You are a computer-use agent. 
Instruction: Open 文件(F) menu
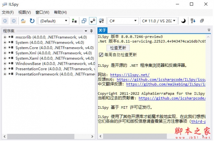8,12
